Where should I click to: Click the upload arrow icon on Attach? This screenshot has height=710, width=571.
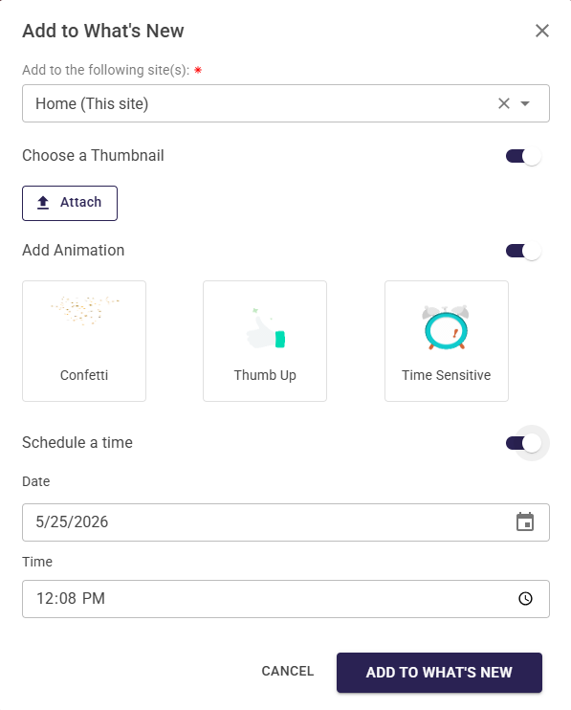point(43,203)
